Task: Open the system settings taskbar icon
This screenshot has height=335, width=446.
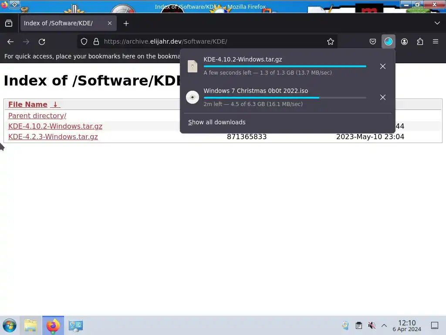Action: (x=76, y=325)
